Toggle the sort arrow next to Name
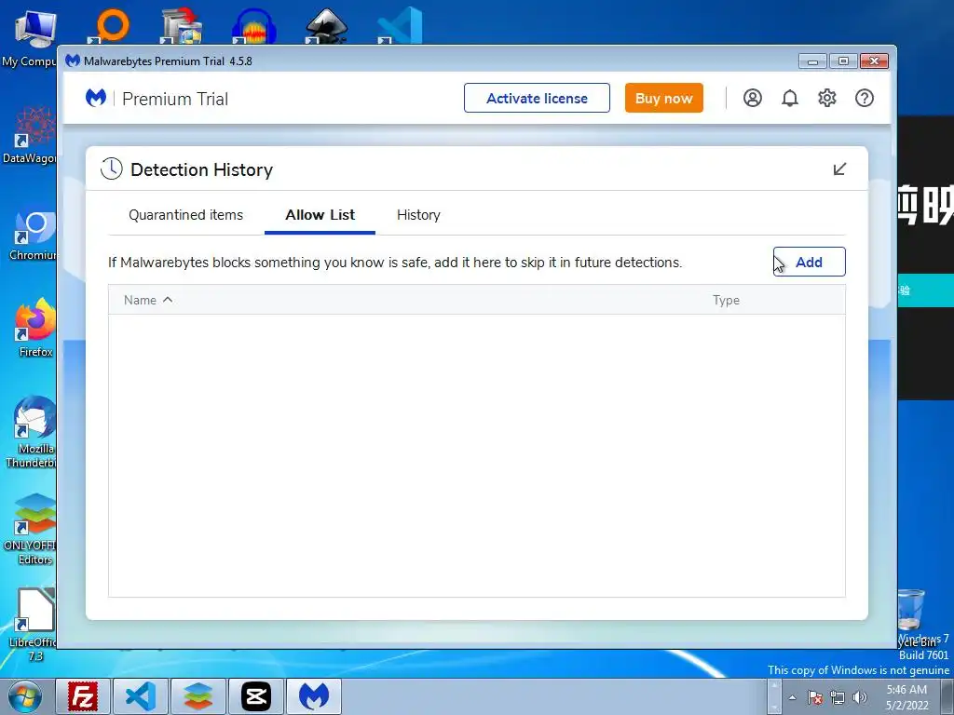 click(168, 300)
